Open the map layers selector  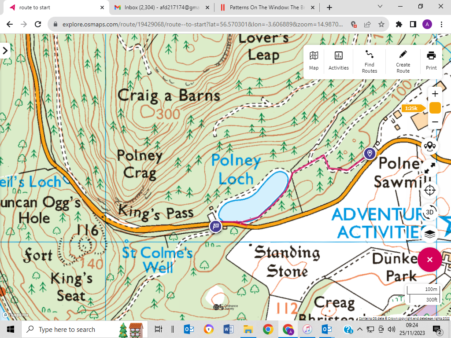click(x=430, y=234)
